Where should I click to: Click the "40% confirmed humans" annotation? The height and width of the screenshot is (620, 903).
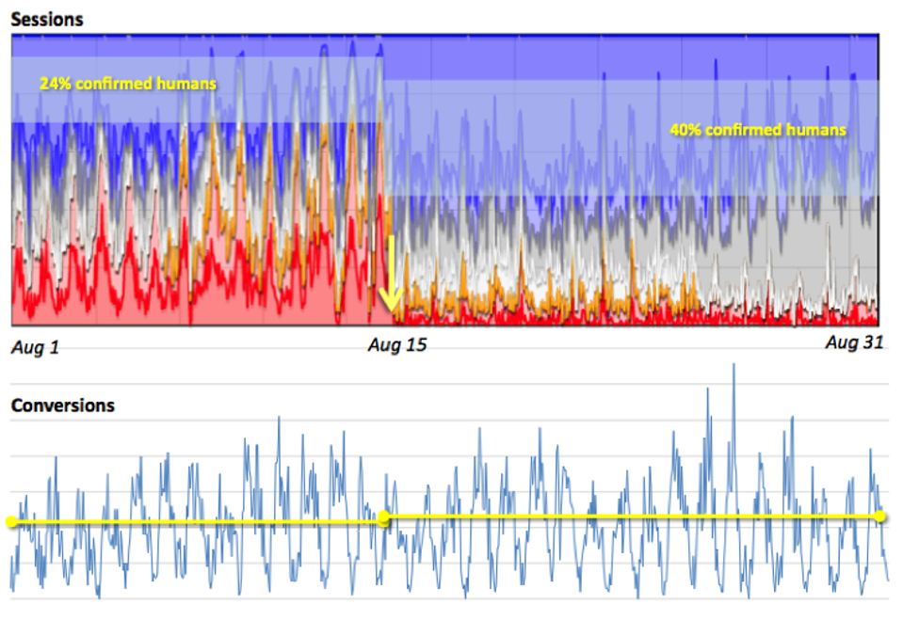pyautogui.click(x=757, y=130)
